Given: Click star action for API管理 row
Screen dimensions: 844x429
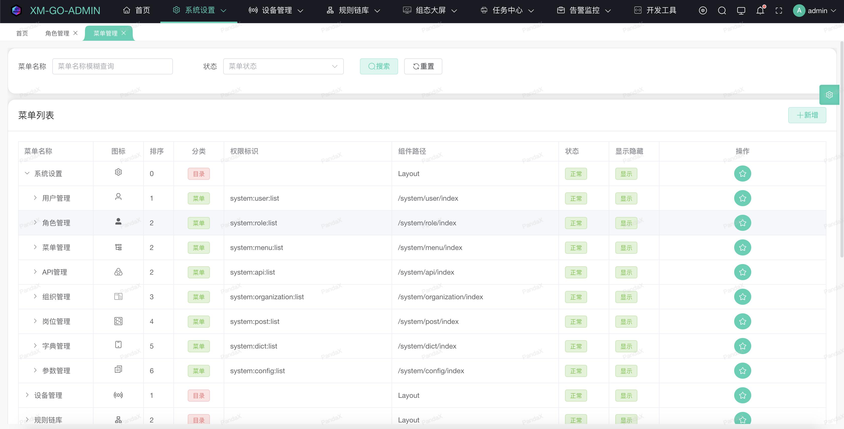Looking at the screenshot, I should tap(742, 272).
